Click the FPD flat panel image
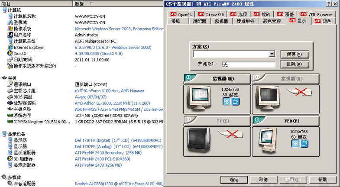The width and height of the screenshot is (340, 187). click(x=268, y=140)
